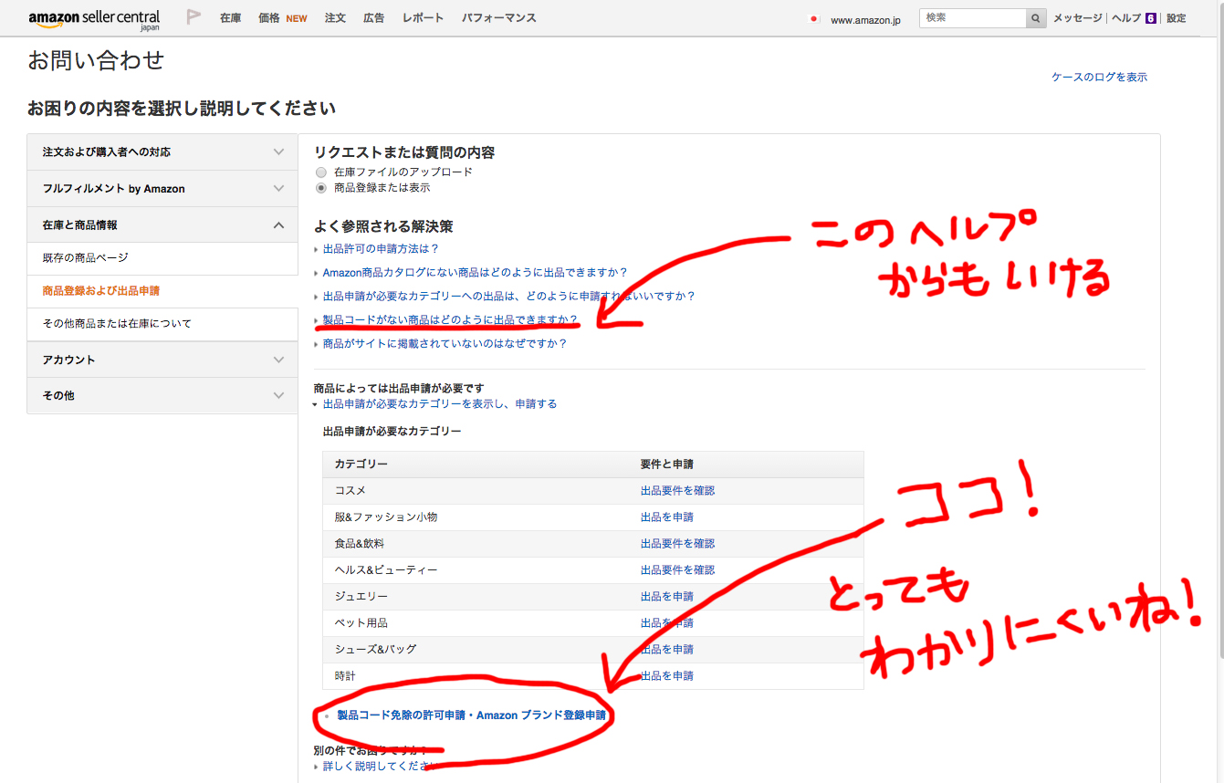Viewport: 1224px width, 783px height.
Task: Click the よく参照される解決策 heading
Action: (x=383, y=226)
